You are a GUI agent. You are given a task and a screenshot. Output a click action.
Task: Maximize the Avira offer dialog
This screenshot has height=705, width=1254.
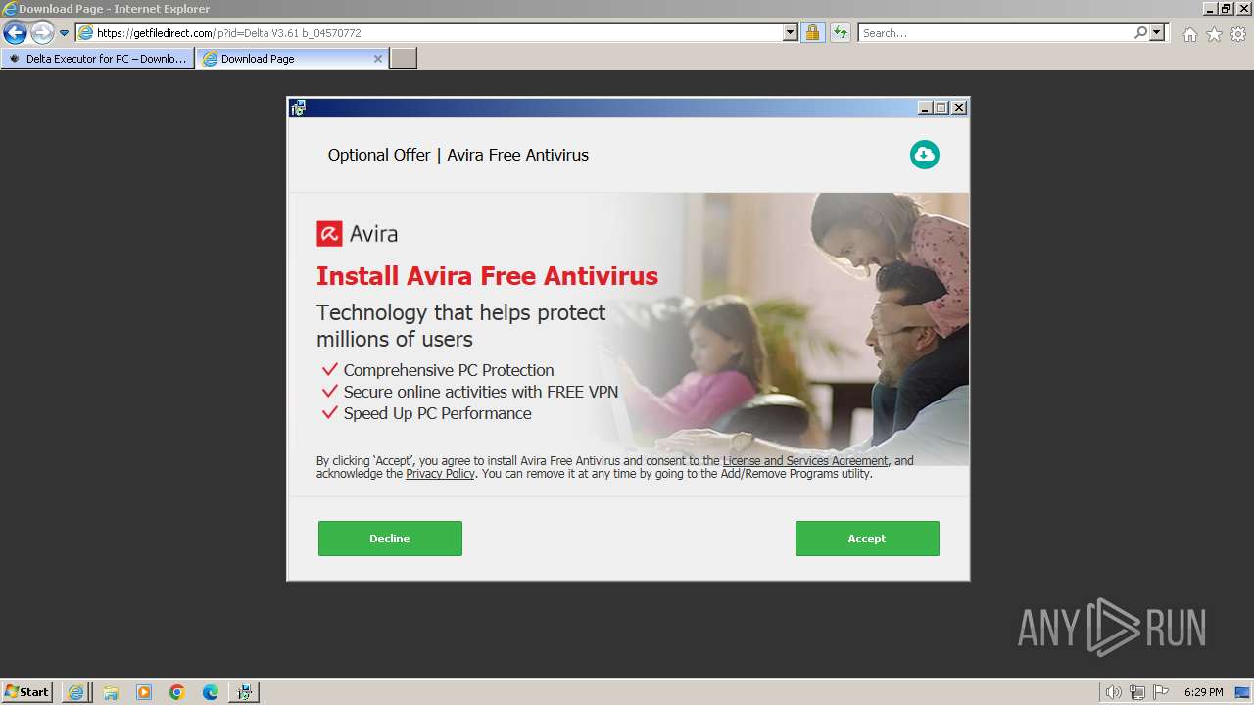click(x=941, y=108)
